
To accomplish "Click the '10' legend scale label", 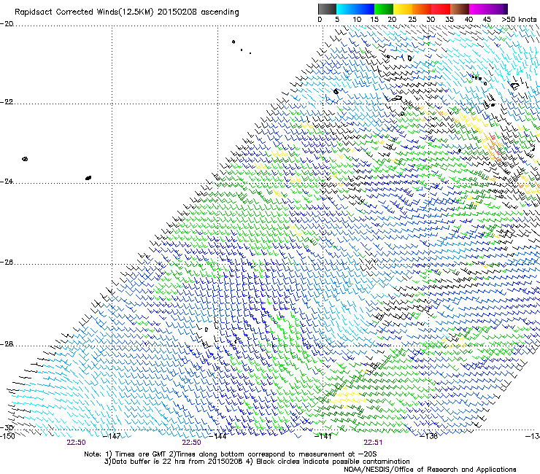I will (357, 20).
